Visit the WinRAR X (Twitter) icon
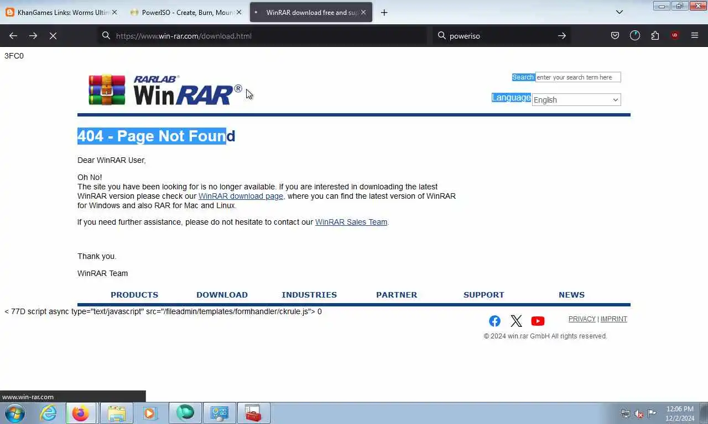This screenshot has height=424, width=708. coord(516,321)
